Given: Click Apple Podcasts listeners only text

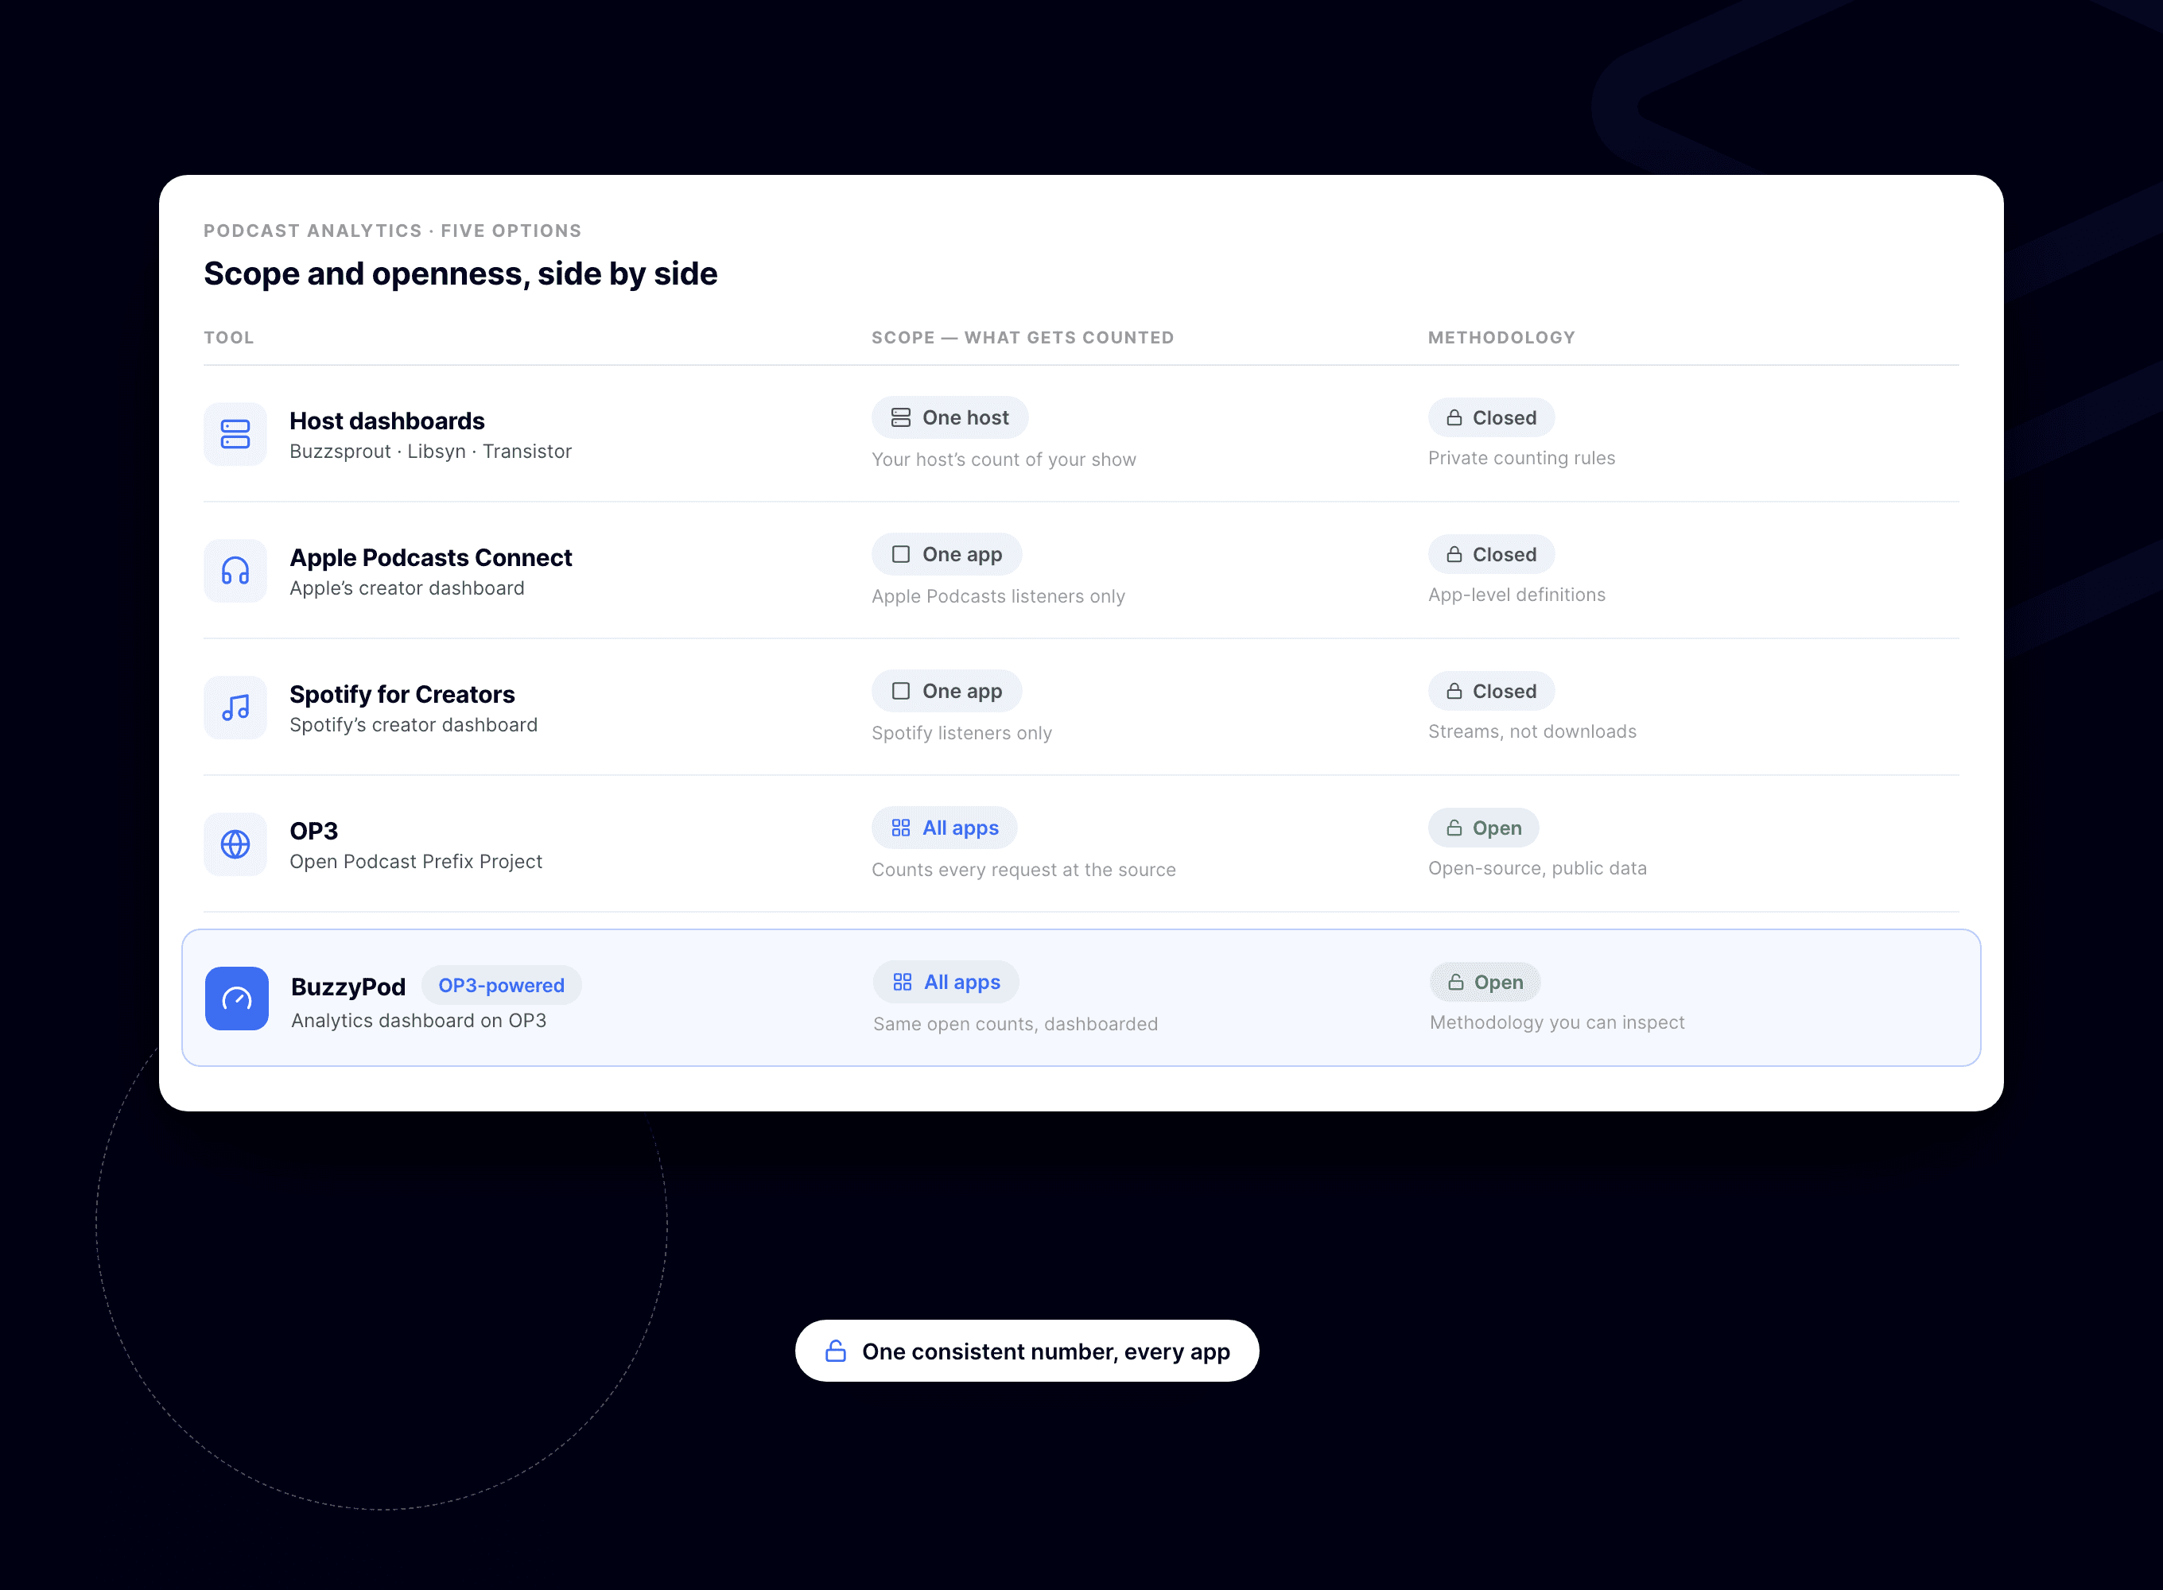Looking at the screenshot, I should (x=998, y=595).
